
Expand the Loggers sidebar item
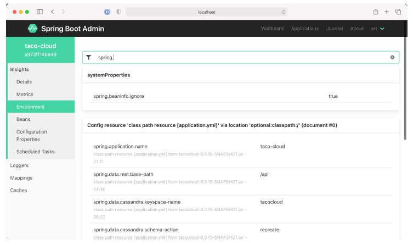click(x=19, y=165)
